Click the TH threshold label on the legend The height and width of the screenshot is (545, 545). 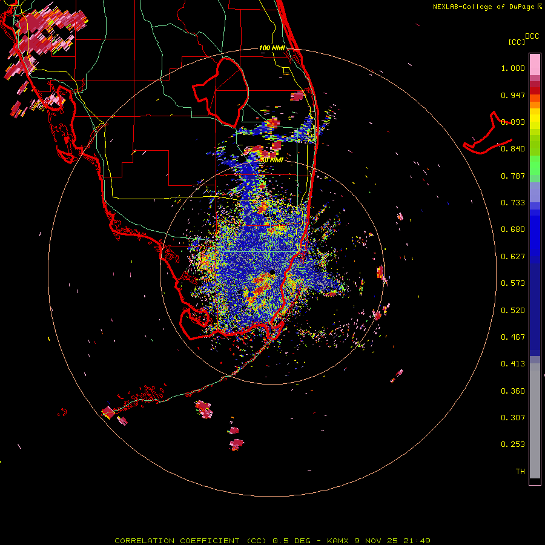pyautogui.click(x=520, y=472)
